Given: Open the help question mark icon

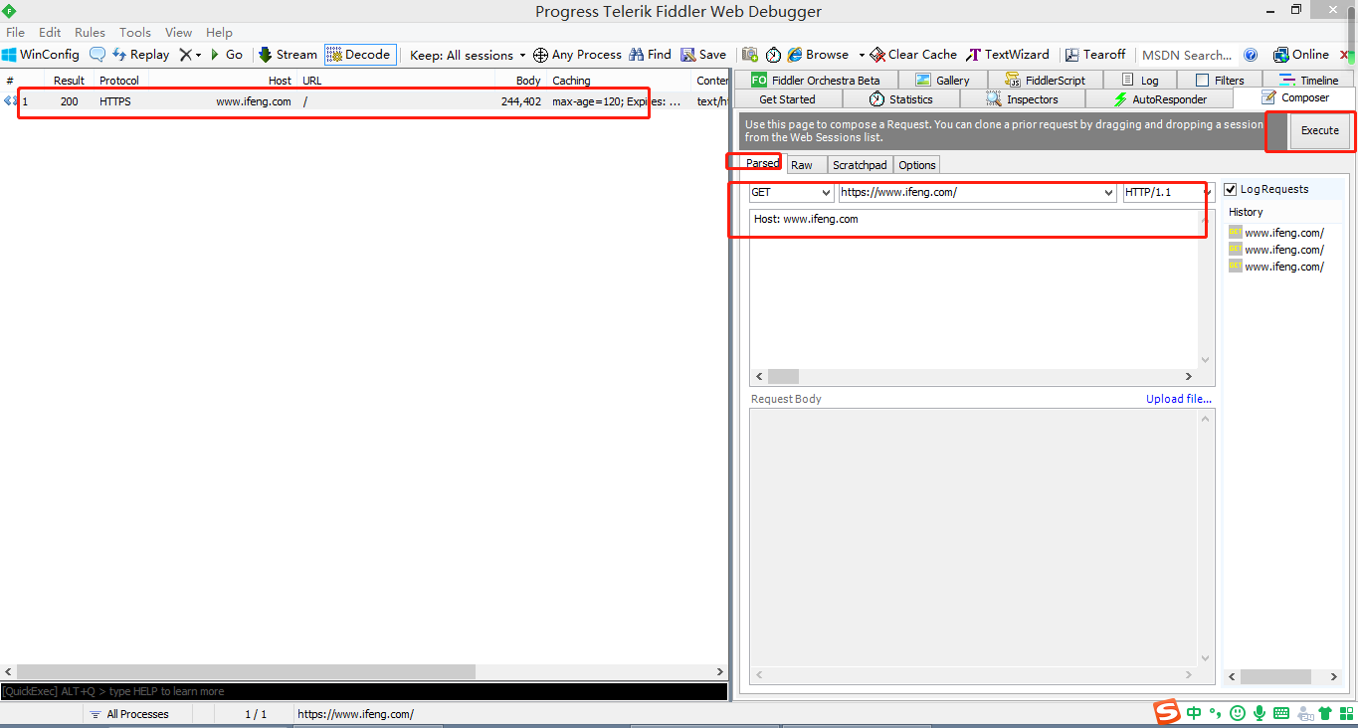Looking at the screenshot, I should tap(1251, 55).
